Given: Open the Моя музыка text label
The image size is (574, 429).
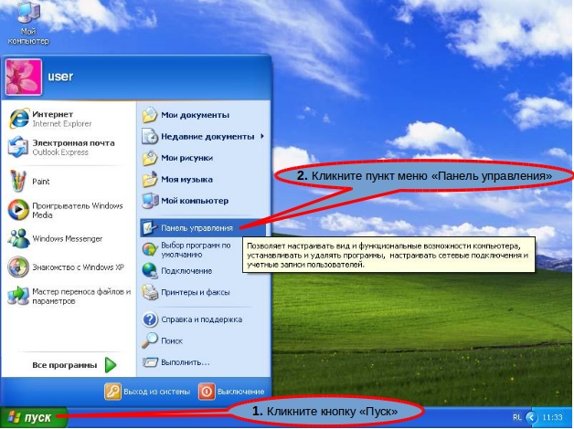Looking at the screenshot, I should (186, 180).
